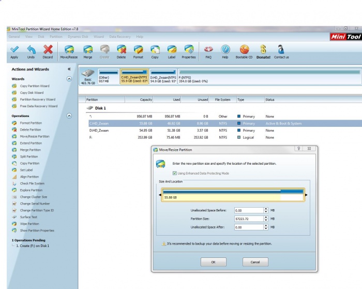This screenshot has width=362, height=289.
Task: Click the Partition Size input field
Action: point(248,219)
